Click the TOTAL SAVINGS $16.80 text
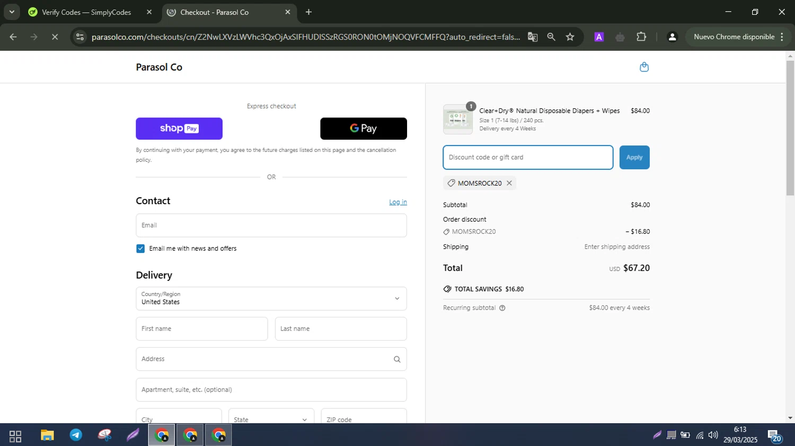The height and width of the screenshot is (446, 795). pyautogui.click(x=489, y=289)
